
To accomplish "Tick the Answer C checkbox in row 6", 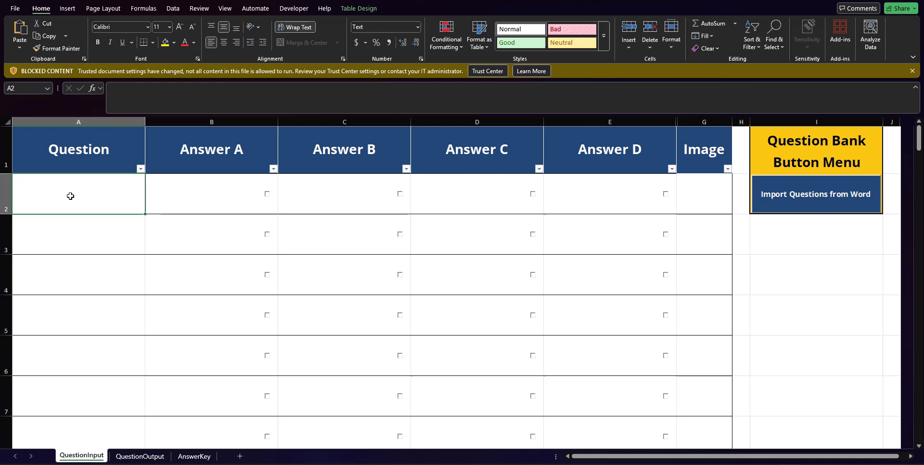I will [x=533, y=356].
